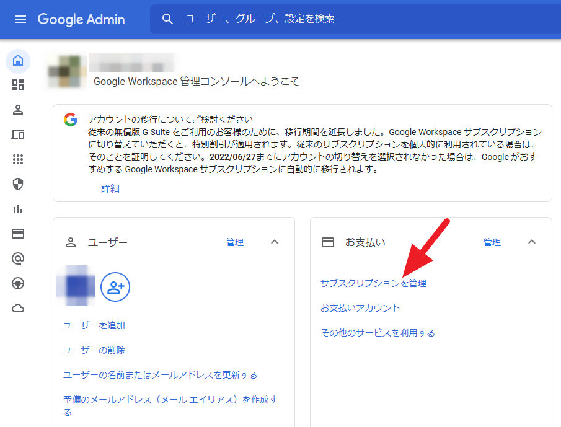
Task: Open the sidebar cloud icon
Action: (18, 308)
